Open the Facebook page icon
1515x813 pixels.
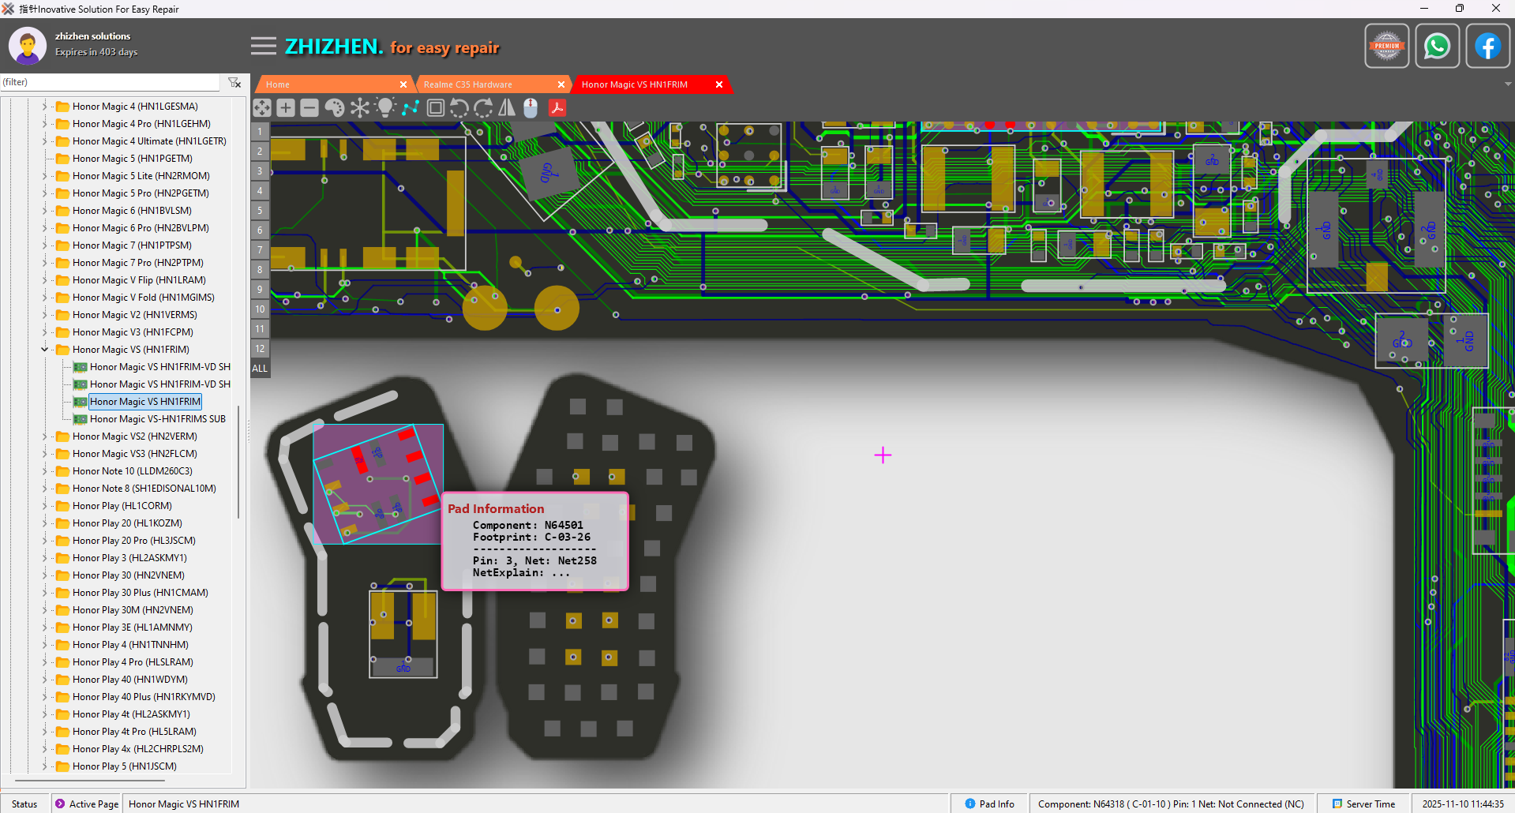[x=1488, y=46]
